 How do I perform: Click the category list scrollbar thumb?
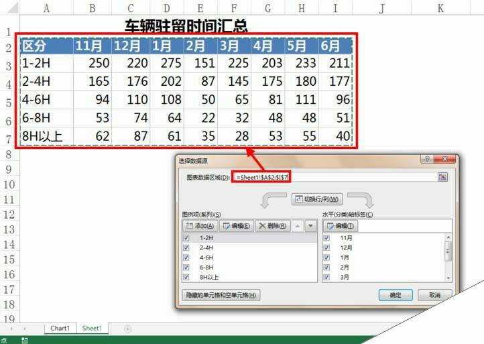point(448,251)
